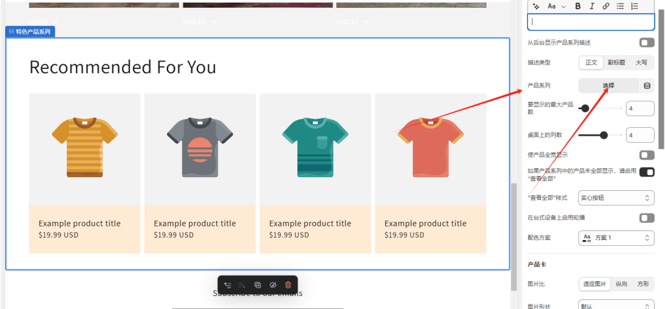Turn on 在台式设备上启用轮播 switch
Image resolution: width=665 pixels, height=309 pixels.
pyautogui.click(x=646, y=217)
